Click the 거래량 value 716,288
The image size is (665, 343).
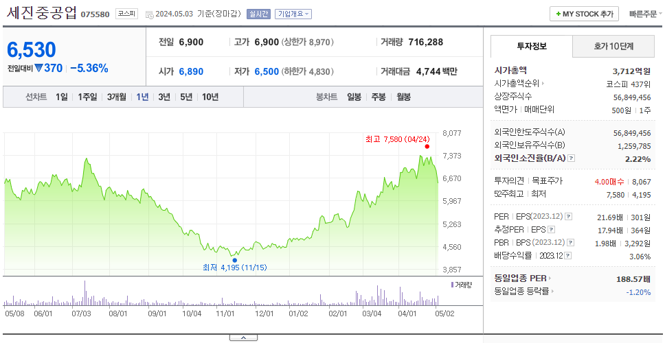[x=425, y=42]
